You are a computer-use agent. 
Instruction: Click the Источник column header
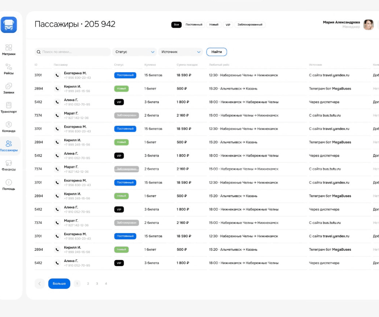tap(316, 65)
